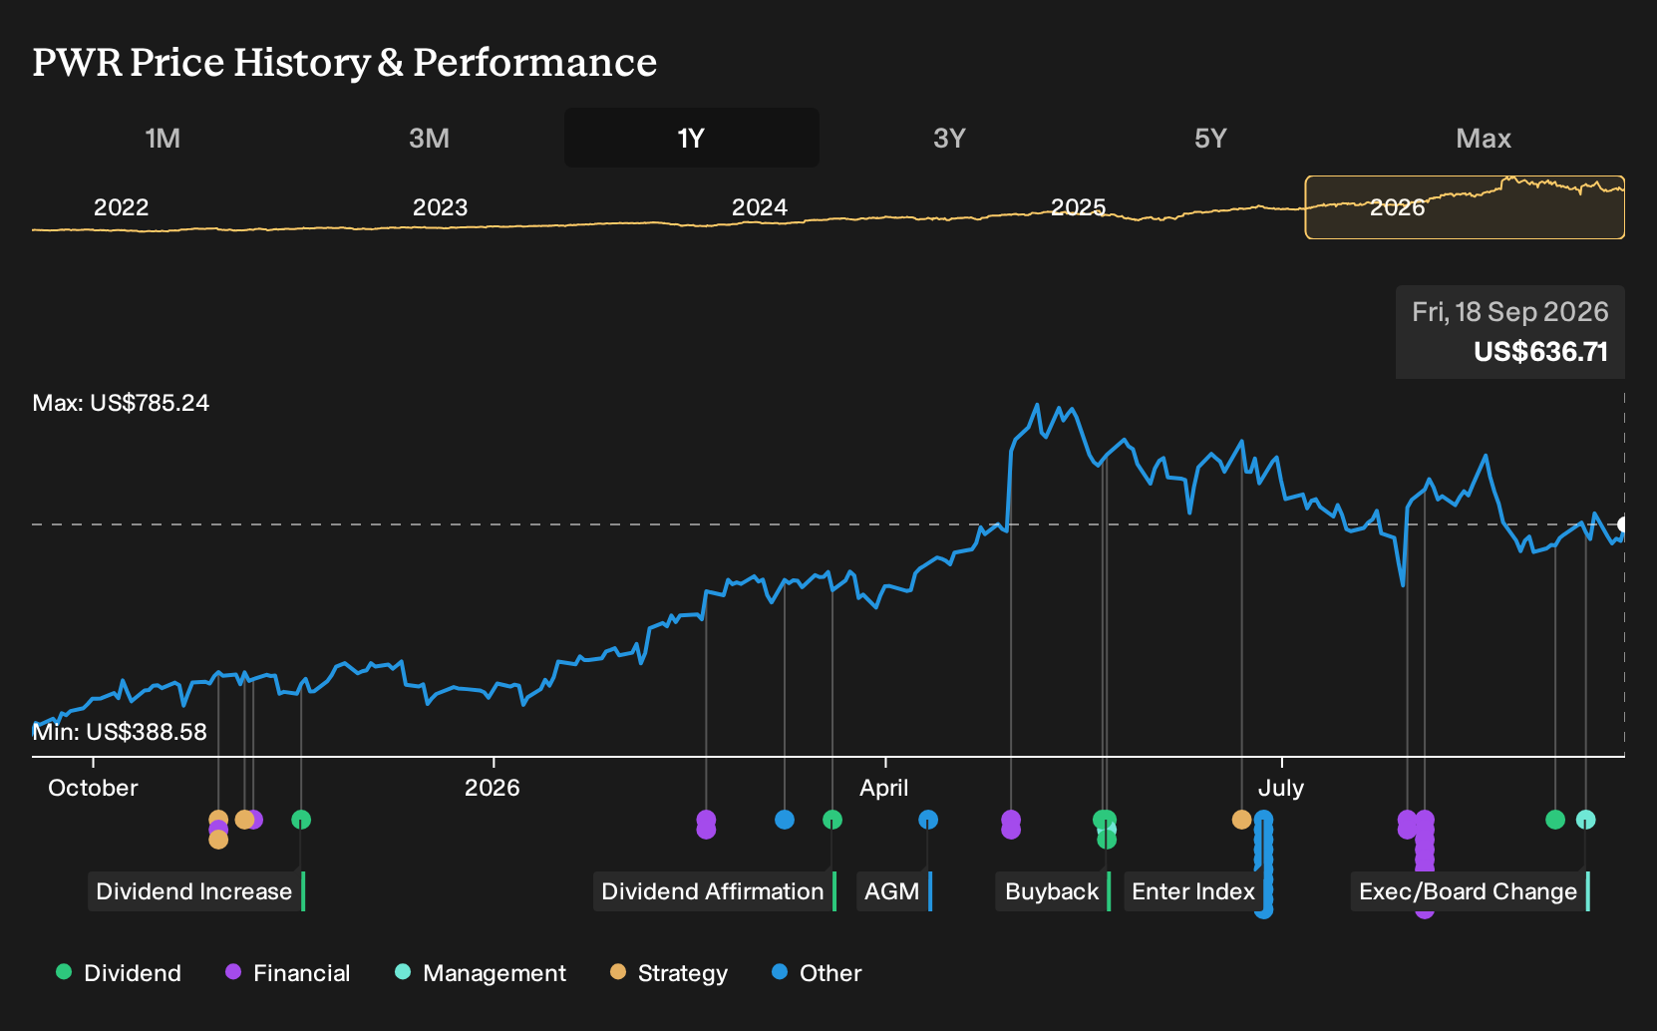The width and height of the screenshot is (1657, 1031).
Task: Switch to the 3M time range tab
Action: [429, 139]
